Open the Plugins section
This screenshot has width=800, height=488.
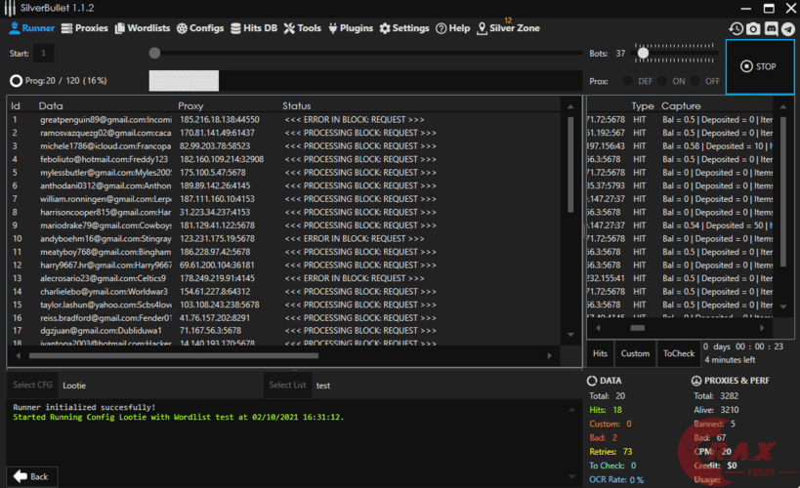tap(351, 28)
